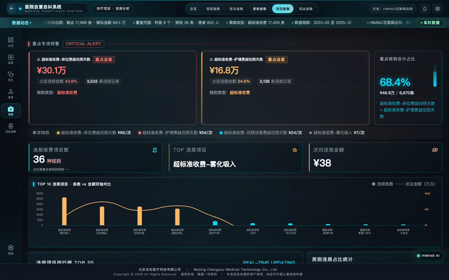Viewport: 449px width, 280px height.
Task: Open 患者 sidebar icon
Action: [x=11, y=94]
